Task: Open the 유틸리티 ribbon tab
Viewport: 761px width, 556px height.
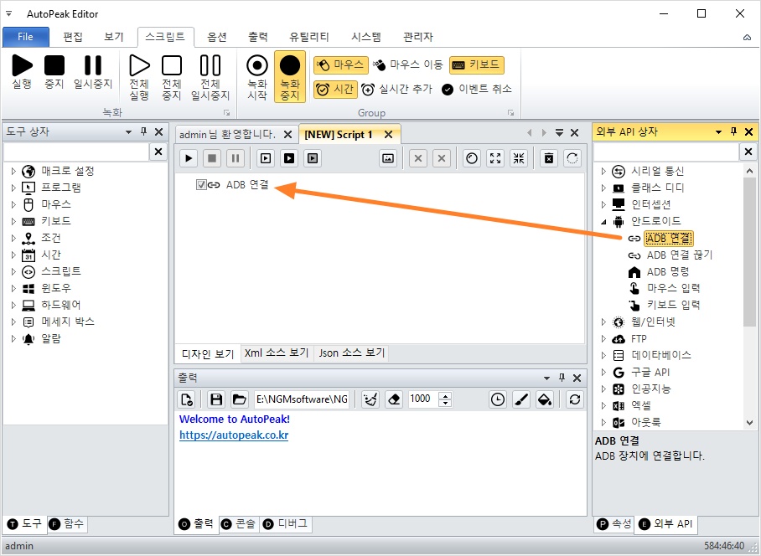Action: 308,37
